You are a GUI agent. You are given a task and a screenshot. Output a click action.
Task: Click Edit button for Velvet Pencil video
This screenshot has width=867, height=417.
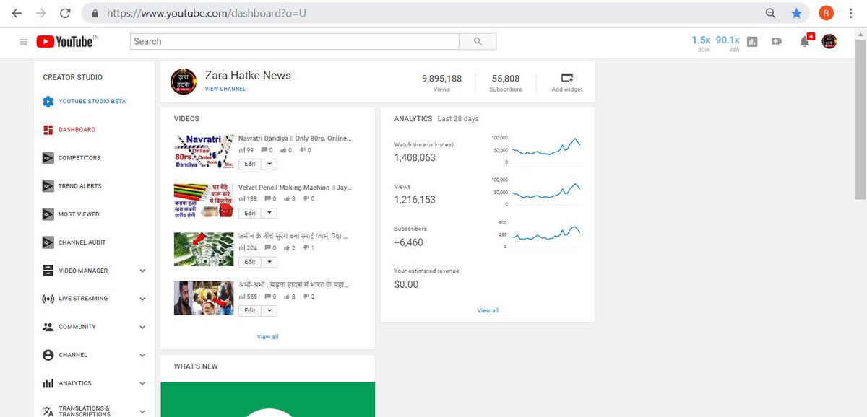click(250, 213)
